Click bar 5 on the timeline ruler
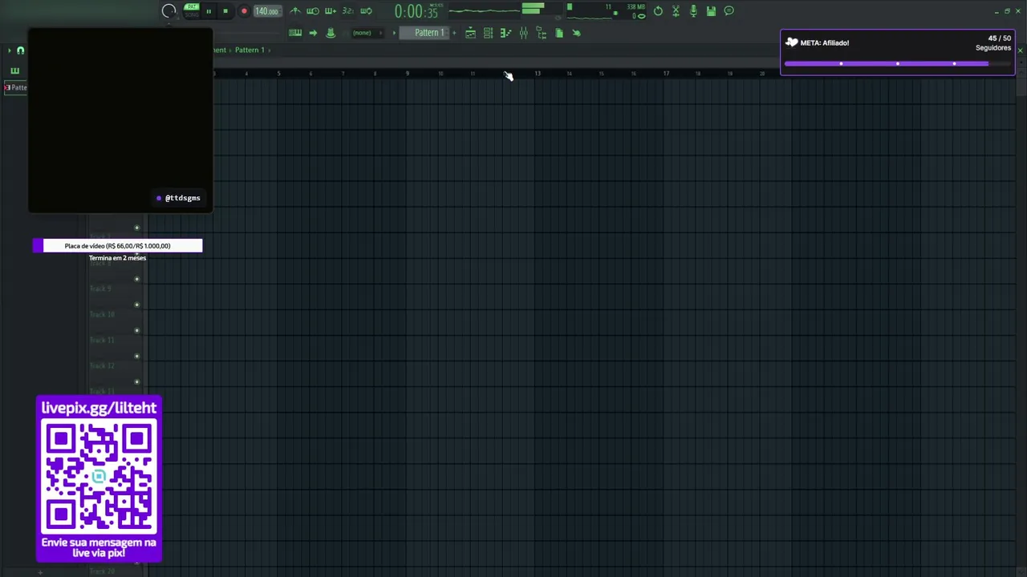 pos(278,74)
